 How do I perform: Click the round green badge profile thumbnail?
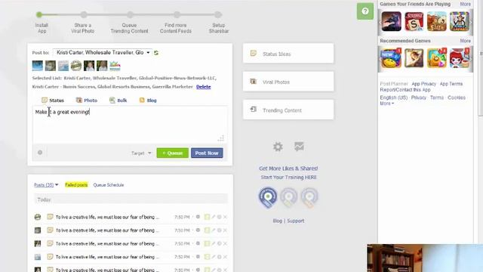coord(76,66)
